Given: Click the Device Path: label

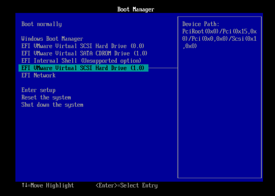Looking at the screenshot, I should (x=201, y=24).
